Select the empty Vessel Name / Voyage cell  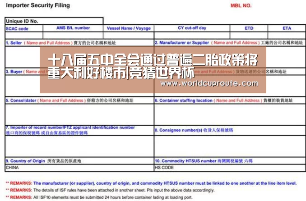coord(129,36)
